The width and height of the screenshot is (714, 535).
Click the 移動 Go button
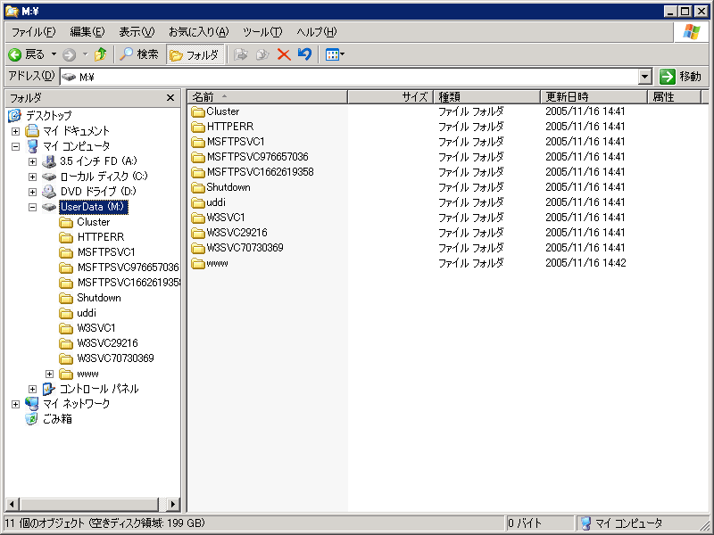point(682,77)
